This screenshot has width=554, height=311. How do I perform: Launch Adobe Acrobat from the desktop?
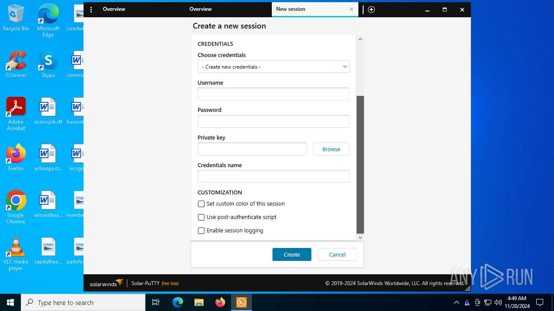coord(16,114)
